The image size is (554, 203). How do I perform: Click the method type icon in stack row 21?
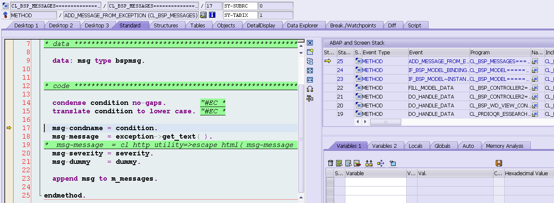click(358, 96)
